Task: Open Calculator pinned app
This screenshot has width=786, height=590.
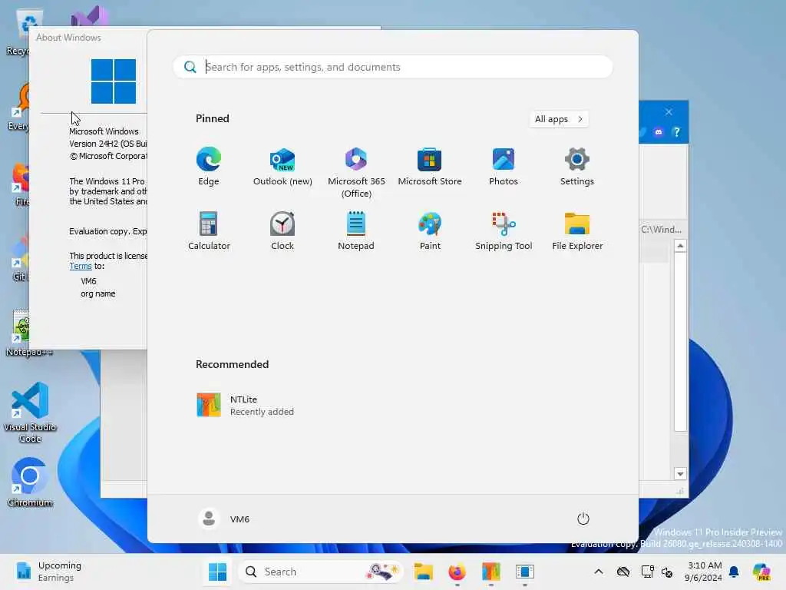Action: tap(209, 230)
